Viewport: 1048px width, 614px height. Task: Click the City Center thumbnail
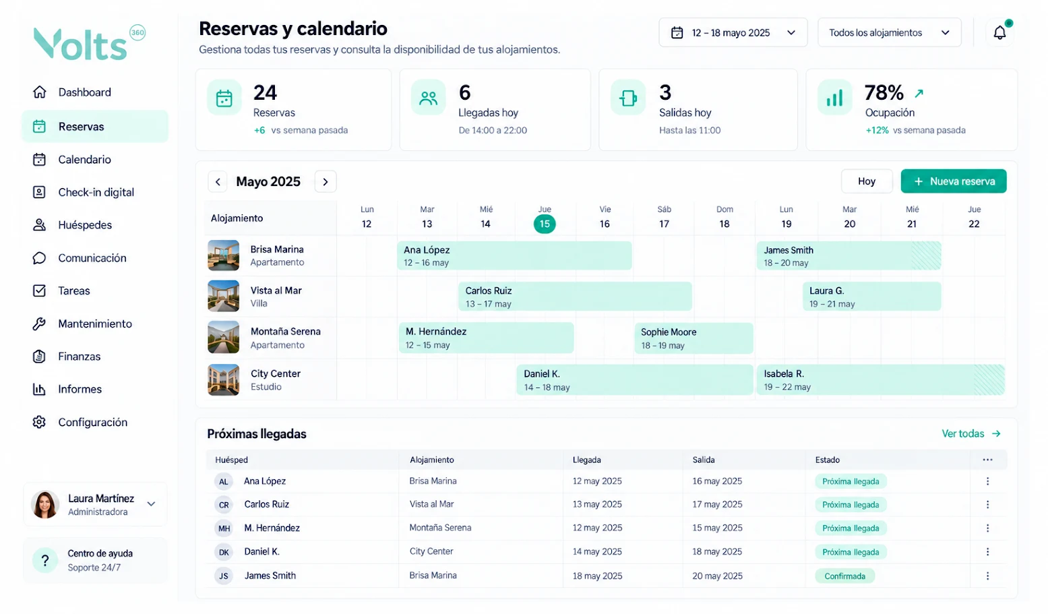[x=223, y=380]
